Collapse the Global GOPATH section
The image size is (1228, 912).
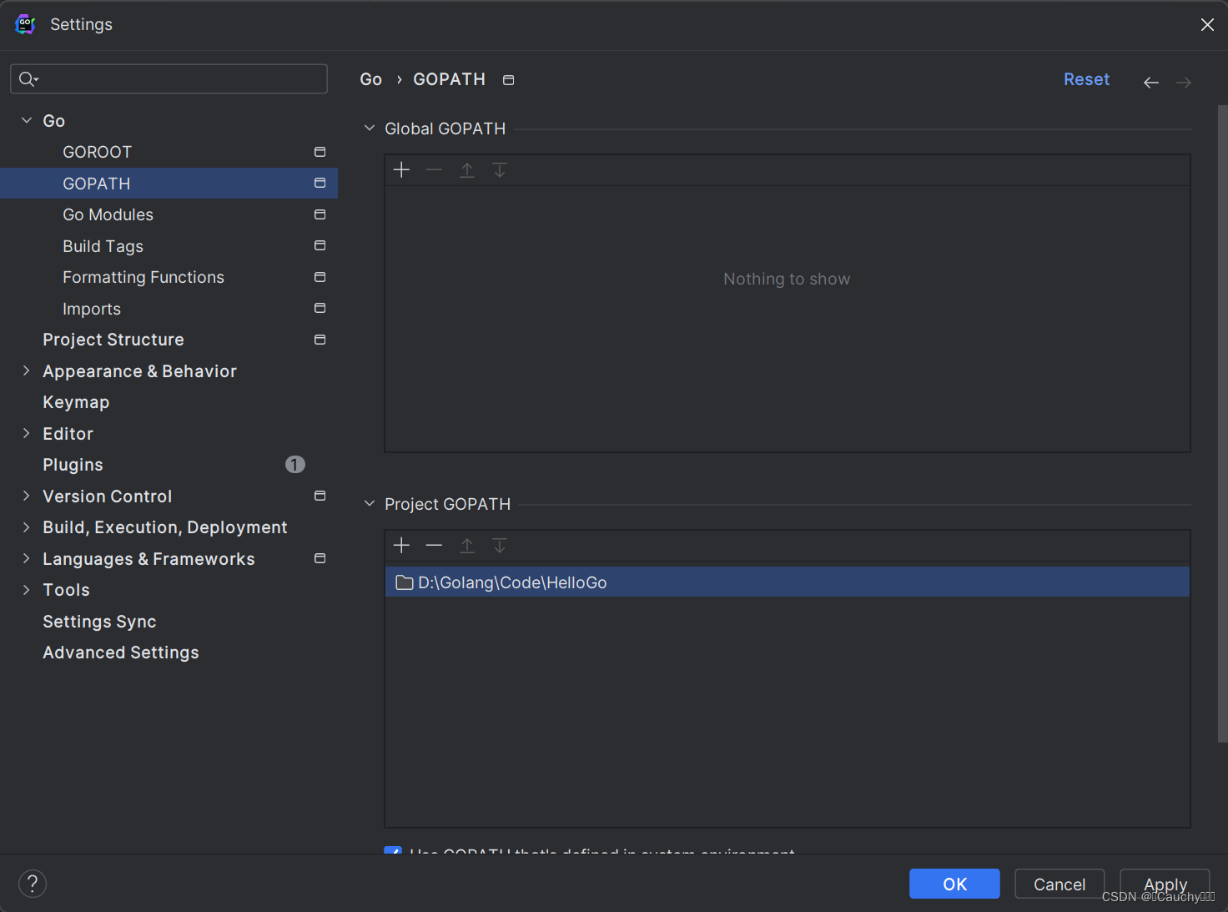370,128
